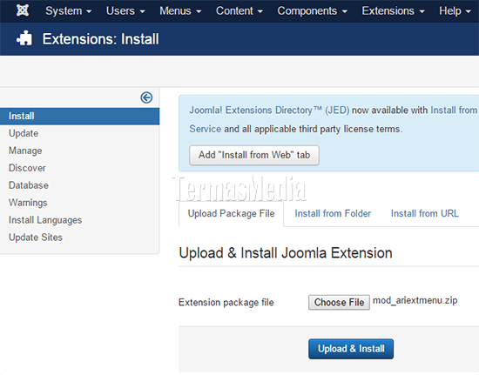Open Joomla! Extensions Directory (JED) link
The image size is (479, 375).
click(x=269, y=110)
